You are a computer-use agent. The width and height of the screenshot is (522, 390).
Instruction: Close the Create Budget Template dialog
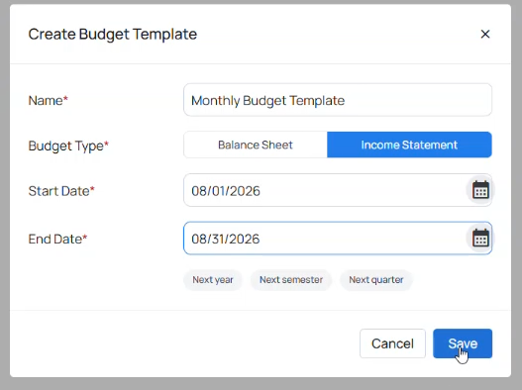[485, 34]
